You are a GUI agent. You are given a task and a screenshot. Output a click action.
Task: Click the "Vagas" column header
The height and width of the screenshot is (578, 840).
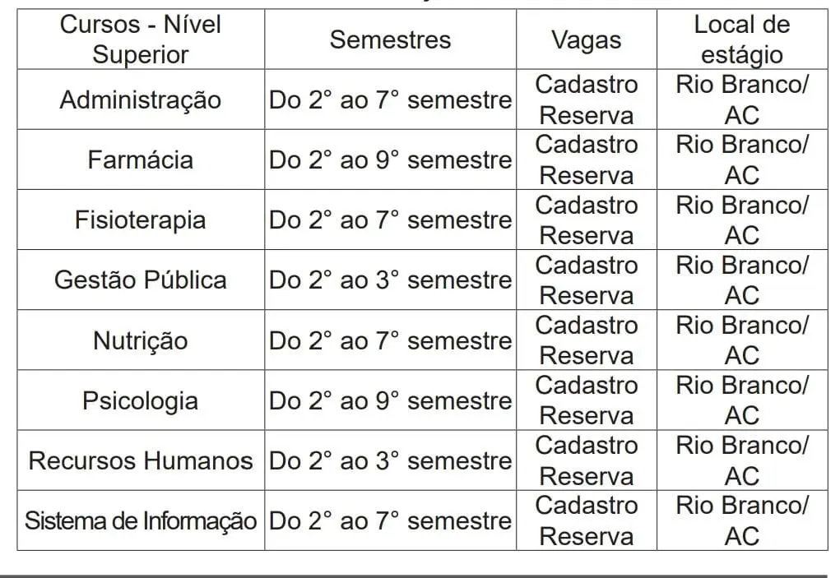(586, 39)
